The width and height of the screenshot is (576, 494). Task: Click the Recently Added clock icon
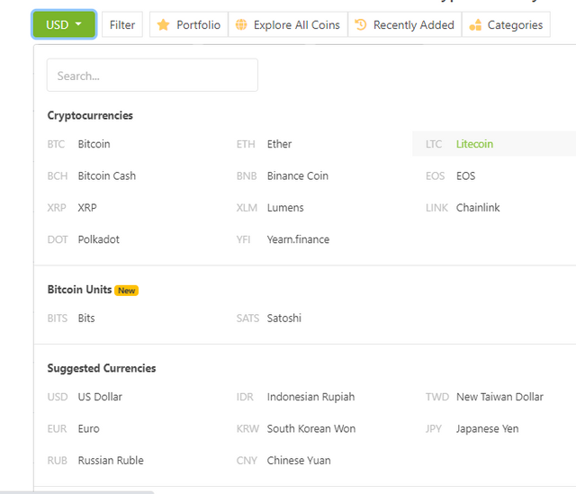[361, 25]
